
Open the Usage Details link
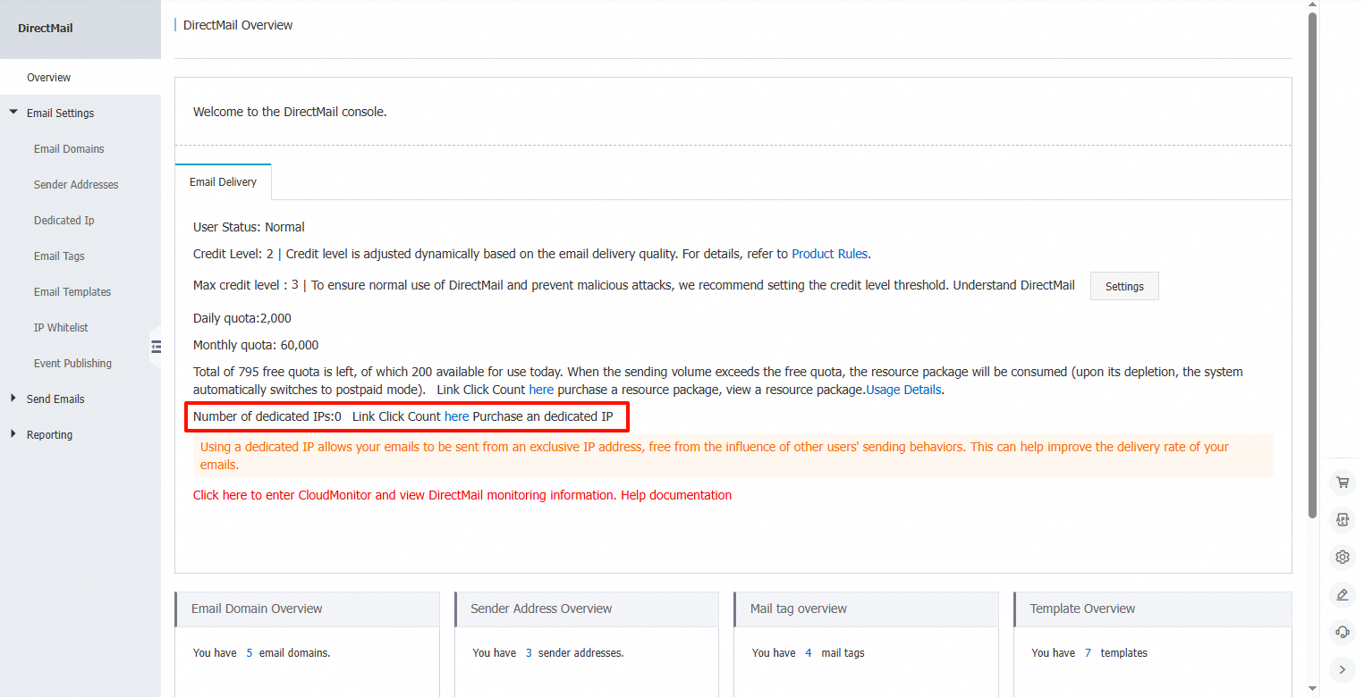click(x=903, y=390)
